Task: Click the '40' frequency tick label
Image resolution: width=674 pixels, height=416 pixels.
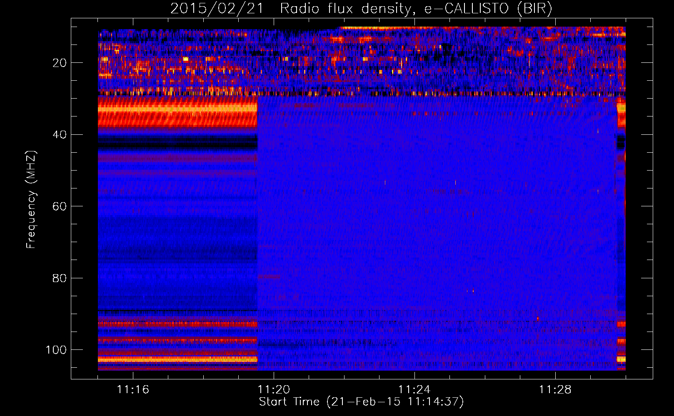Action: tap(60, 135)
